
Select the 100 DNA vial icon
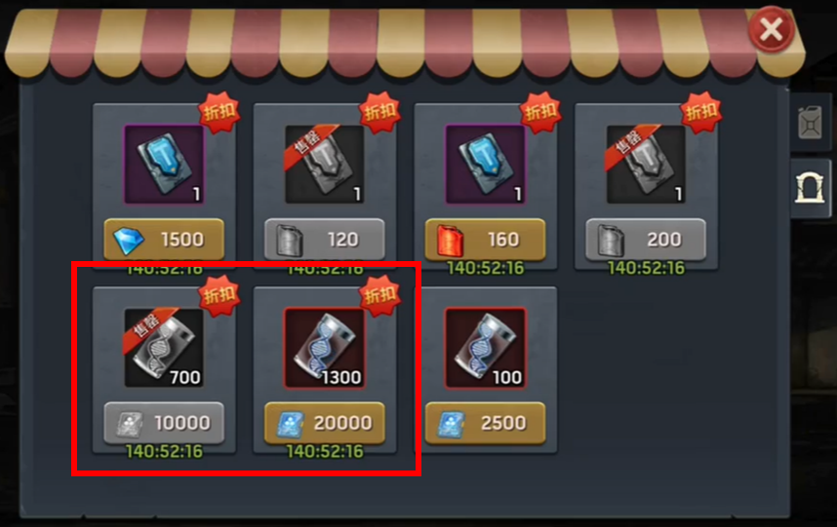485,348
